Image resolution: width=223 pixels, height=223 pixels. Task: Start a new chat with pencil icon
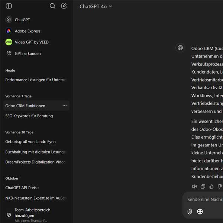point(64,6)
